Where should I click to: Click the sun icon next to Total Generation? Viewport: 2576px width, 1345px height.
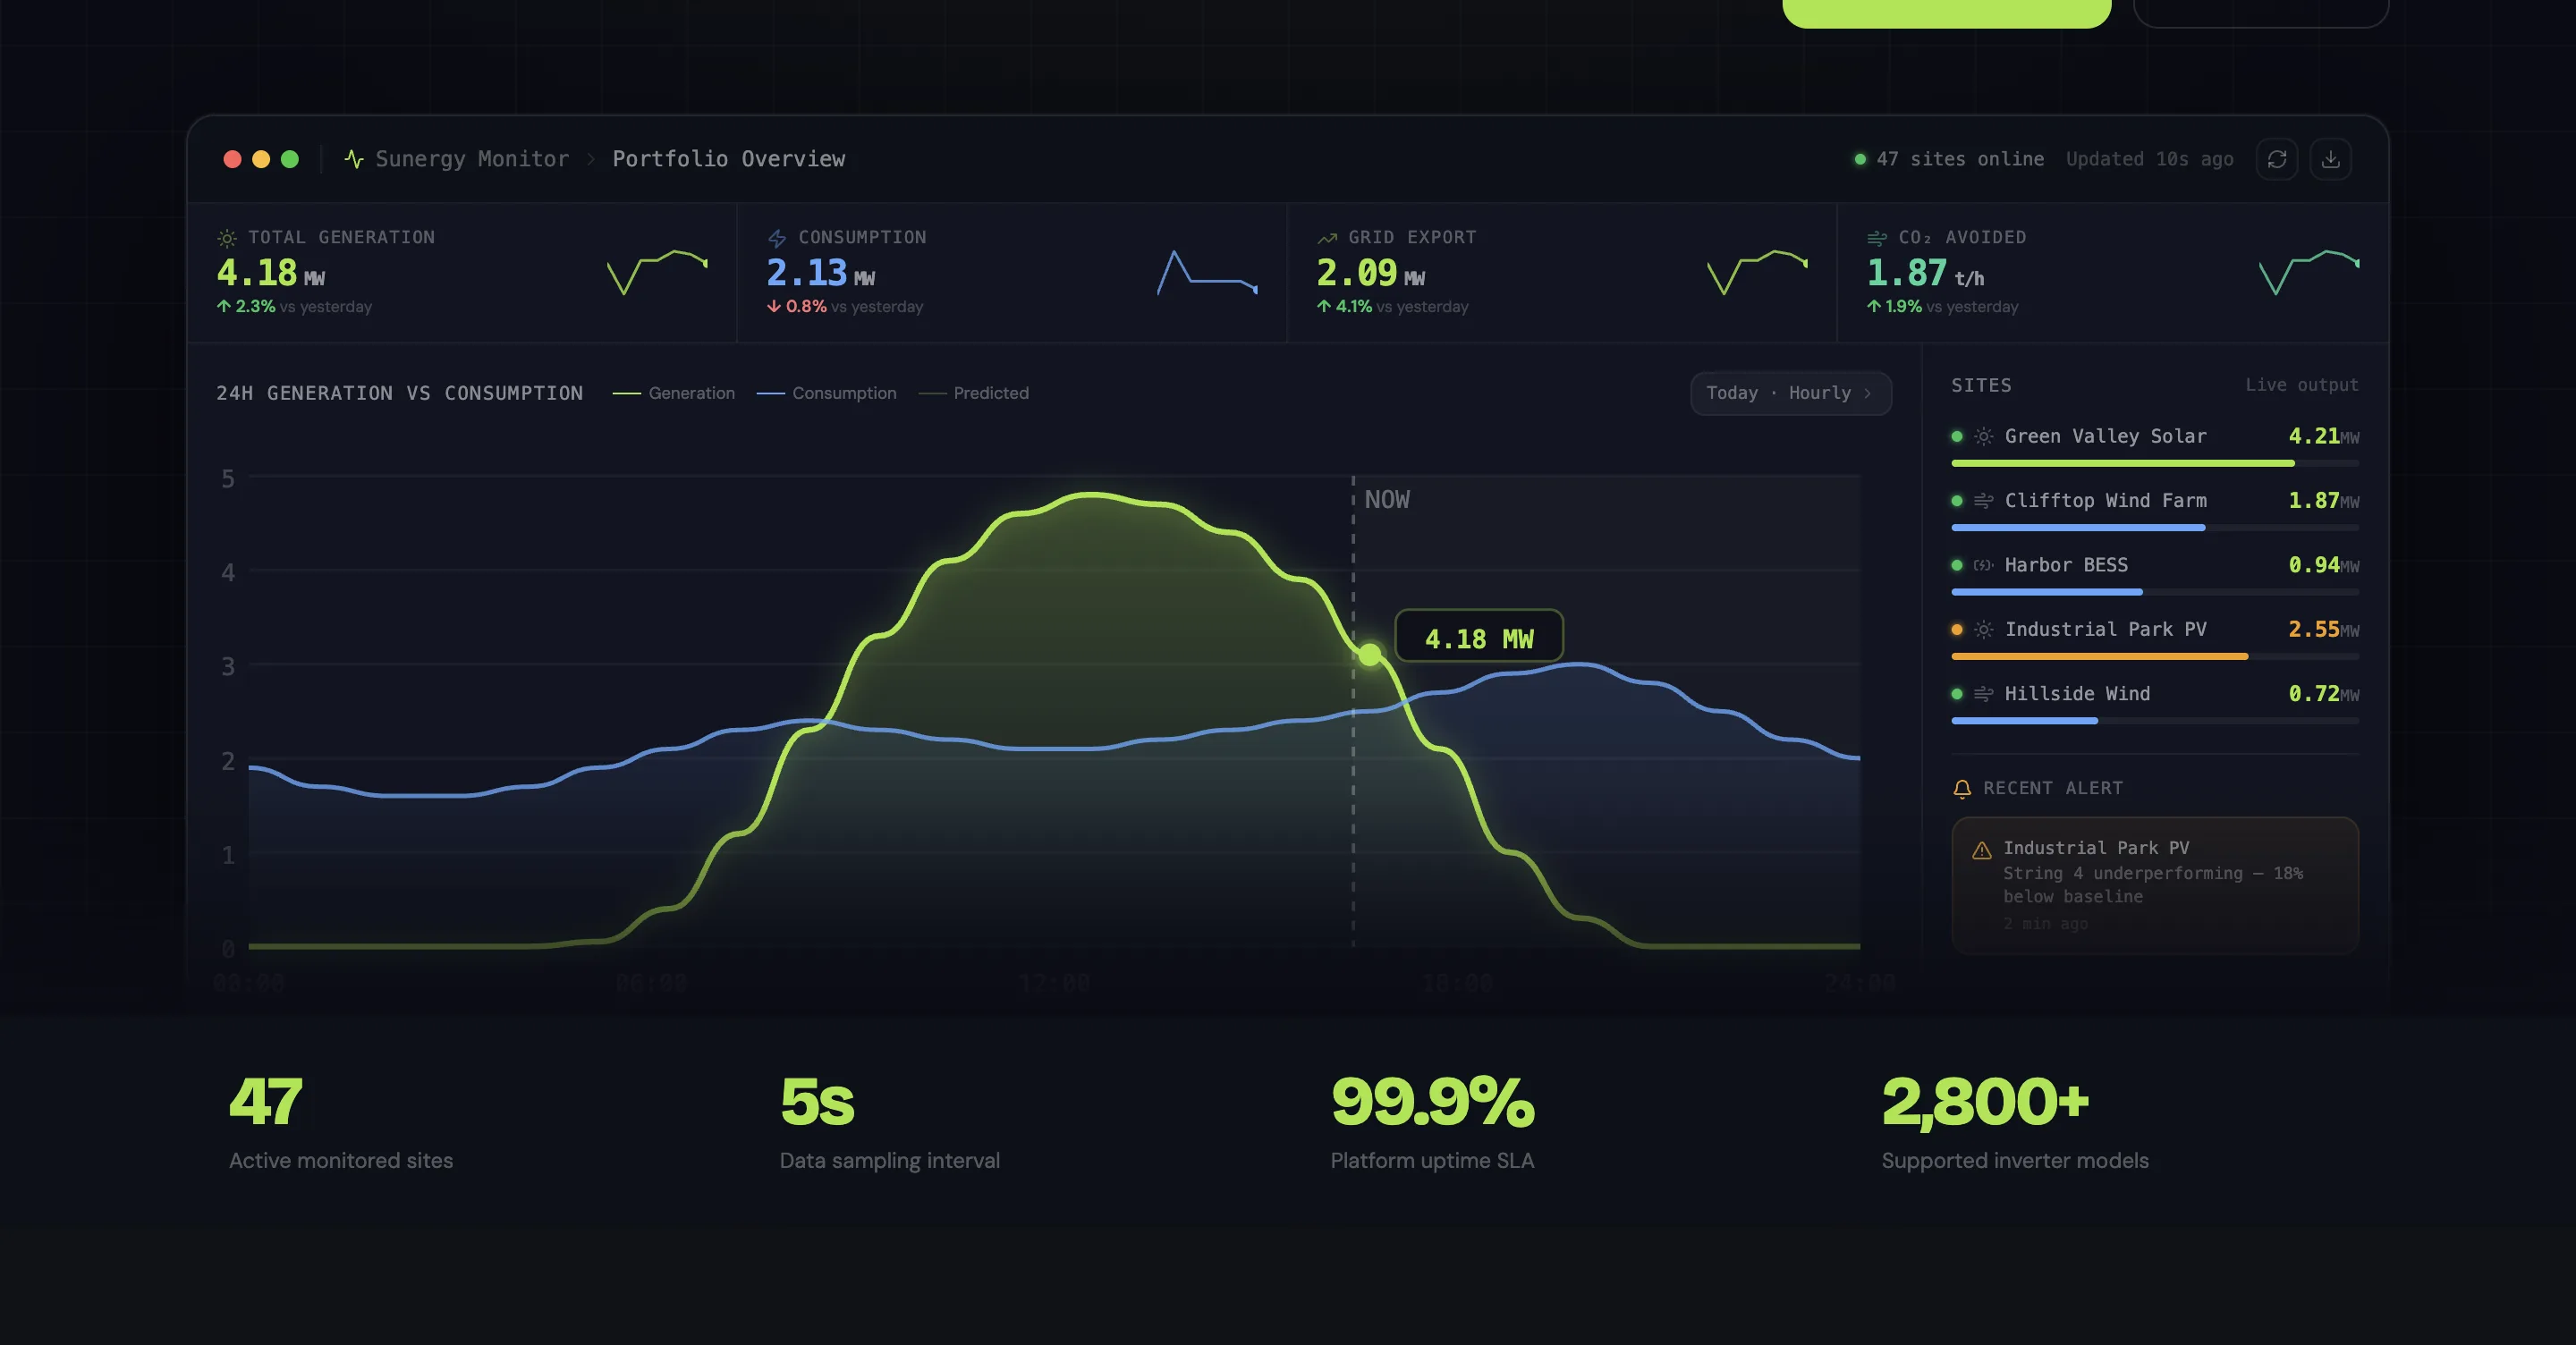tap(226, 238)
